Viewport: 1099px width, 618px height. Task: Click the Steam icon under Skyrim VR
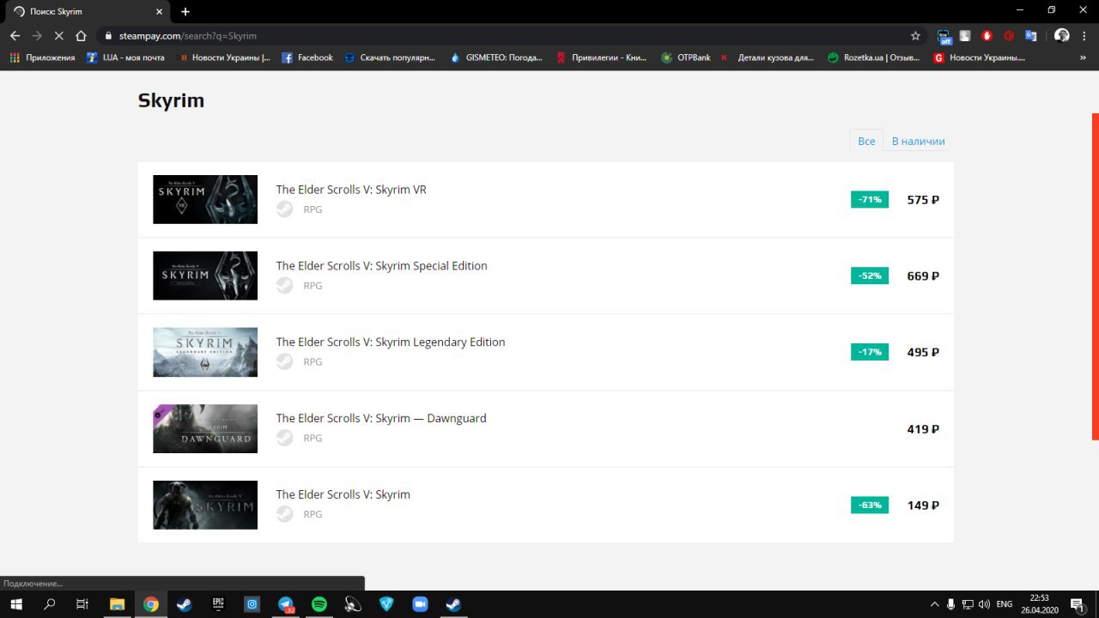(284, 209)
